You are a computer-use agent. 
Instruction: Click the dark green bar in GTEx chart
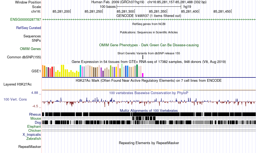(137, 71)
